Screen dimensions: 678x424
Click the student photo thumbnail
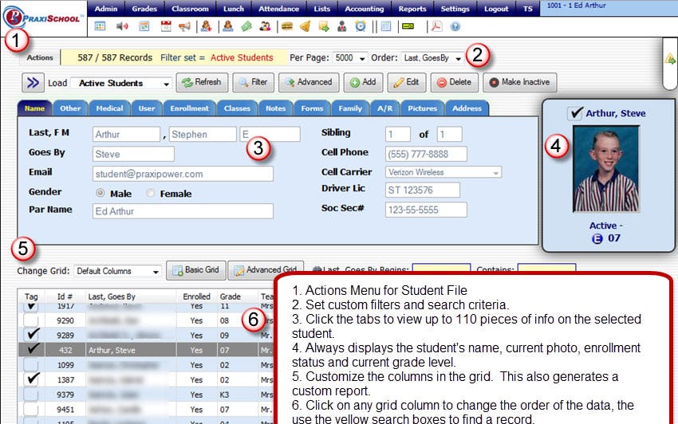click(605, 169)
